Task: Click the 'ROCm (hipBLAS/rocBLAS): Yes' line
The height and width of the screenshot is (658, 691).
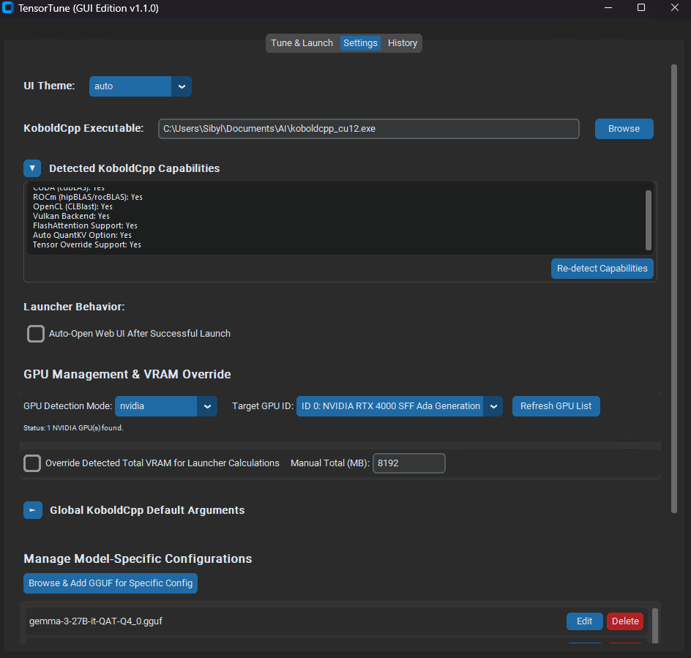Action: tap(88, 197)
